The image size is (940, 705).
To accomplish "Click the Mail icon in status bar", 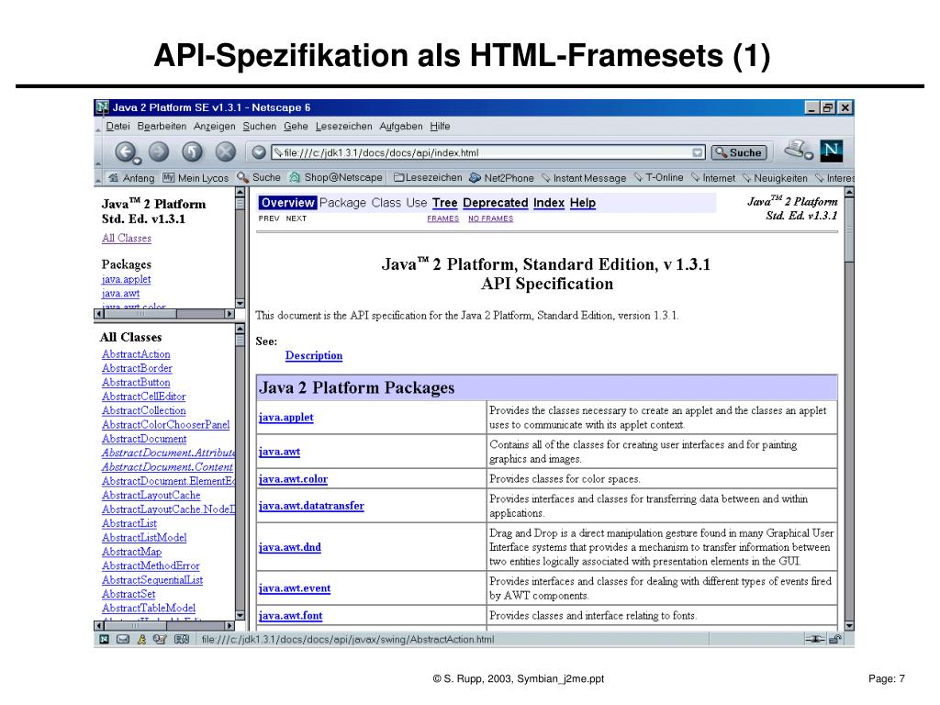I will tap(123, 640).
